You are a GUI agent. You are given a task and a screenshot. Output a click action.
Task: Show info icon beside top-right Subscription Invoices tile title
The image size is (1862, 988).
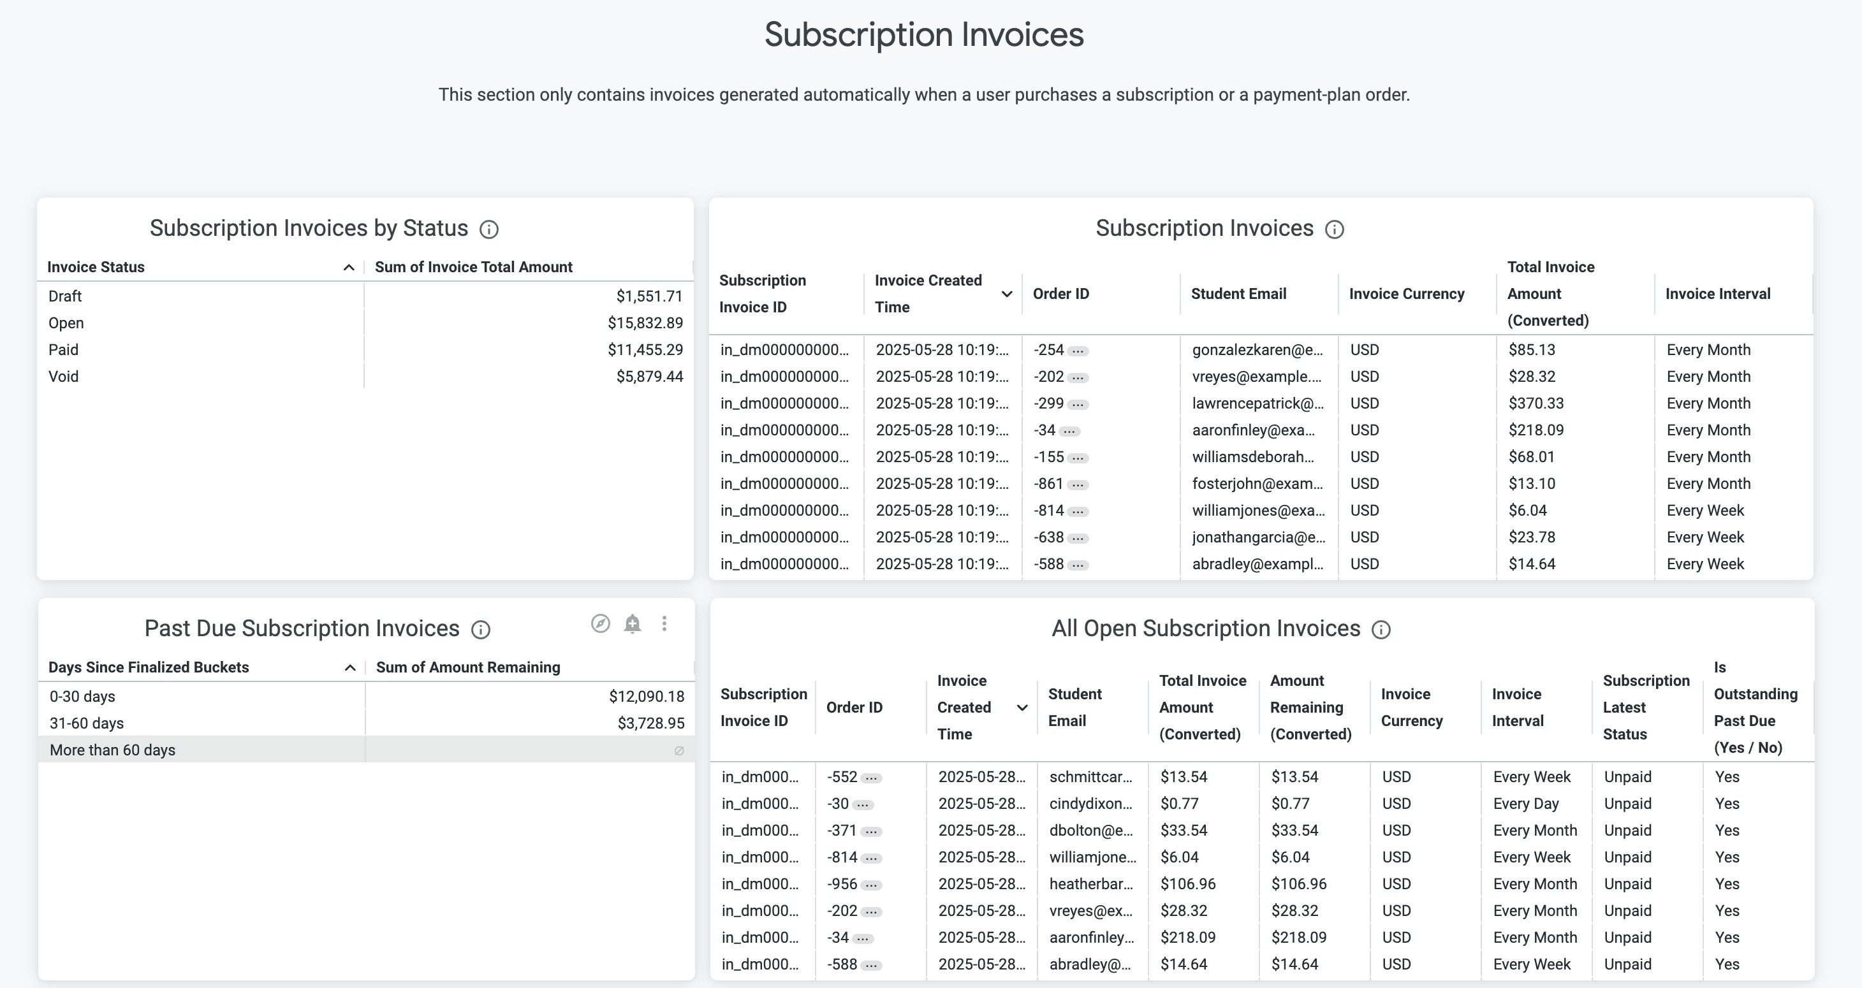[1333, 229]
